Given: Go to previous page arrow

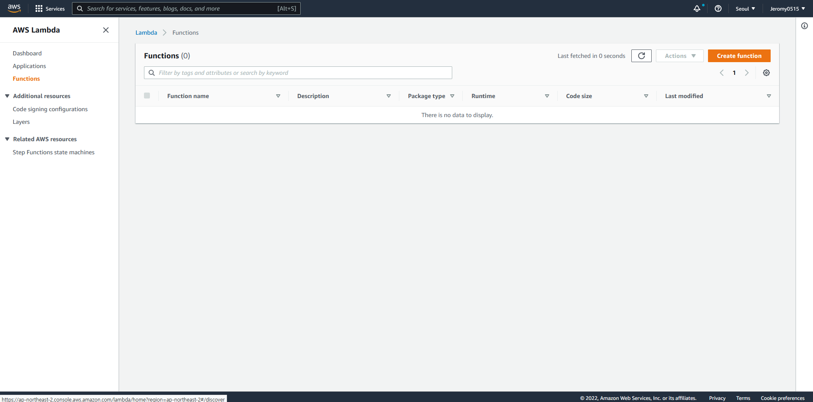Looking at the screenshot, I should [x=722, y=73].
